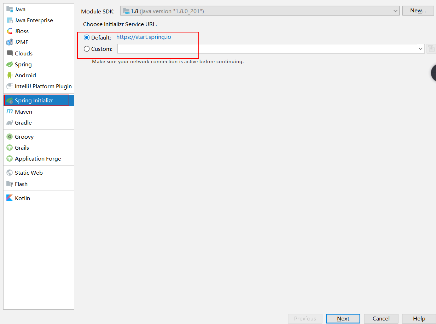Select Gradle project type
436x324 pixels.
39,122
